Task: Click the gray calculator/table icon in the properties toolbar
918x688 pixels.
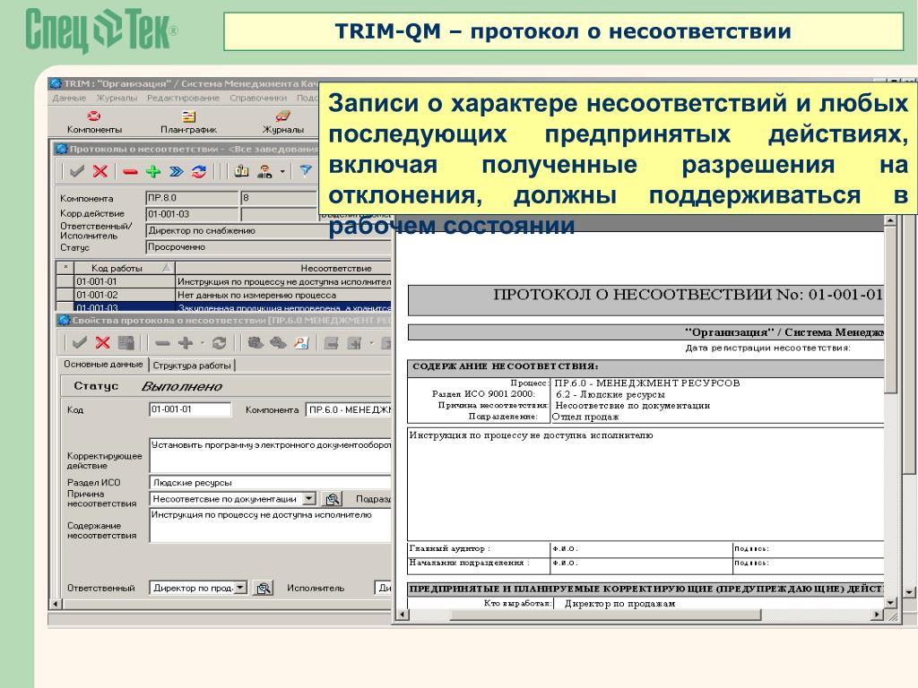Action: [x=126, y=343]
